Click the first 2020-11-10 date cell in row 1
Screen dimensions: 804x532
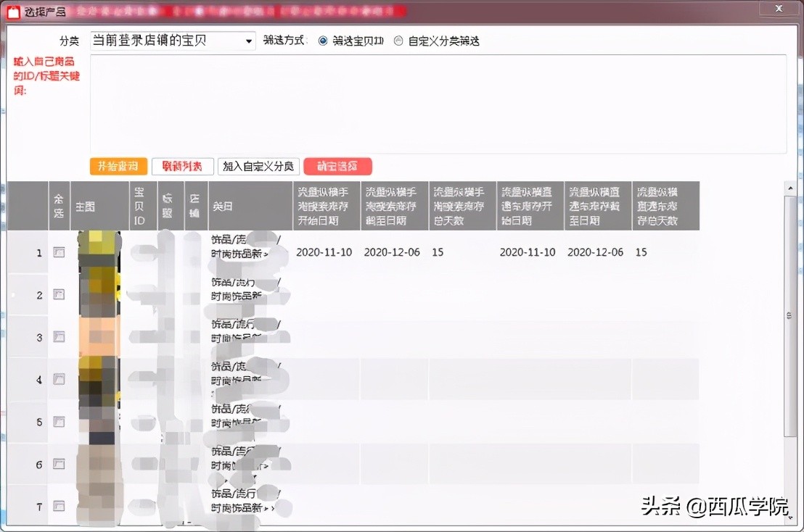(324, 252)
